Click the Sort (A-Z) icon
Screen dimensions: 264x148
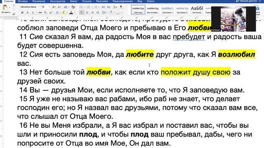[x=115, y=7]
